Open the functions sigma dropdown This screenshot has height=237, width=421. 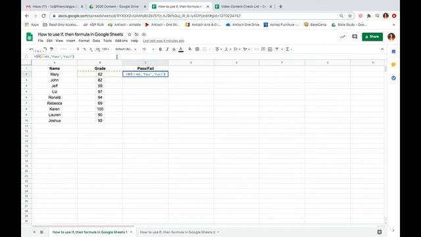pos(289,49)
